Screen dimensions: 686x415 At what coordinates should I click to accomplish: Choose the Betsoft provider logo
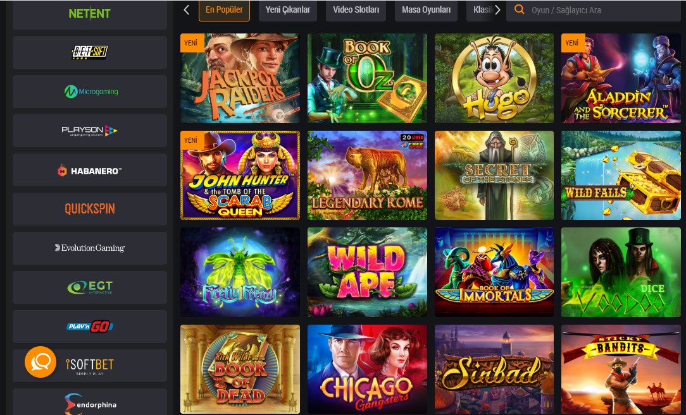pos(90,52)
